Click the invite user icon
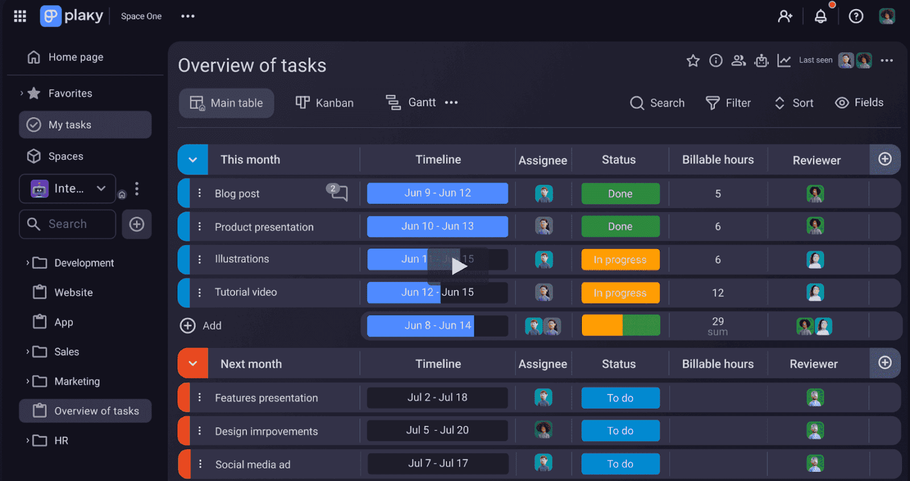 tap(785, 16)
